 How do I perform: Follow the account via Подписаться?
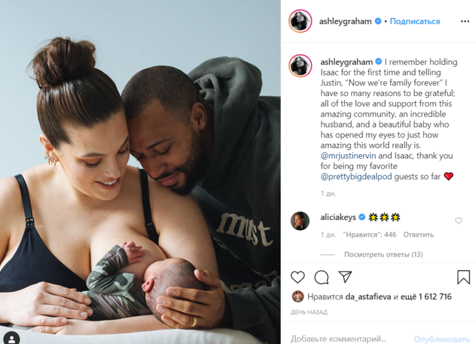[415, 21]
